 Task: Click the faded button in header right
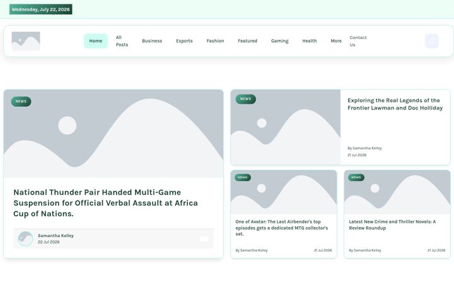[432, 41]
